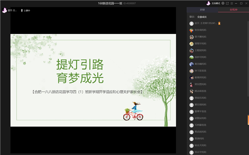Image resolution: width=249 pixels, height=155 pixels.
Task: Select member 汤志宇妈妈 name
Action: point(200,152)
